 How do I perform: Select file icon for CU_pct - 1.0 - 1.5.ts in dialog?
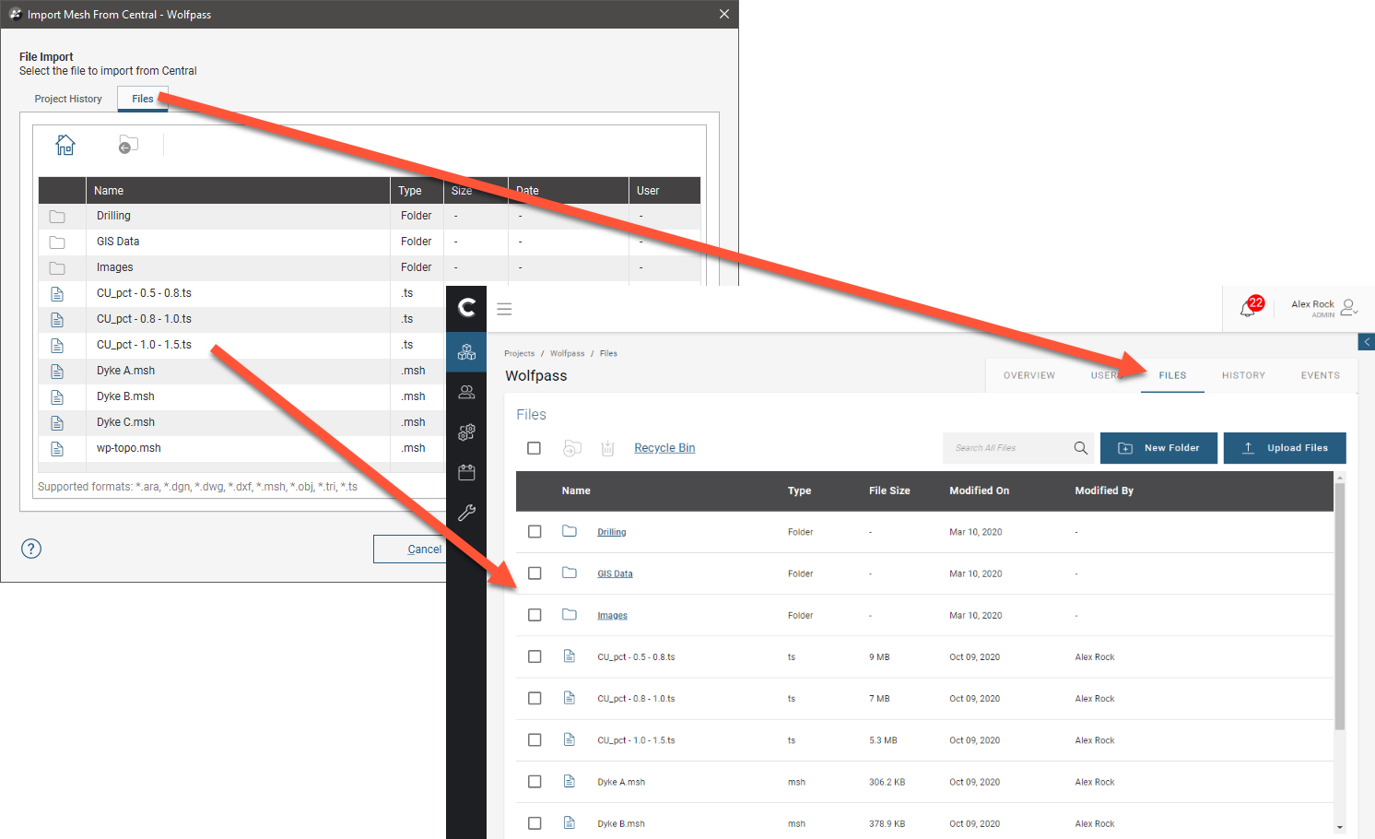point(57,346)
